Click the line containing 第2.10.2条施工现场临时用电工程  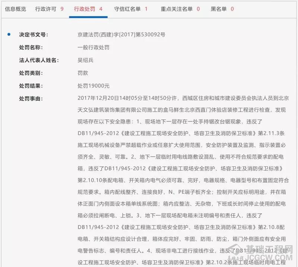(x=181, y=263)
